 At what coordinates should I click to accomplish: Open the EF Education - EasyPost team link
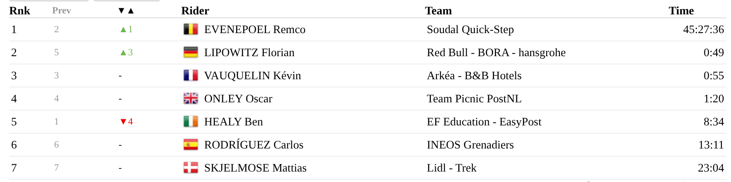click(484, 121)
